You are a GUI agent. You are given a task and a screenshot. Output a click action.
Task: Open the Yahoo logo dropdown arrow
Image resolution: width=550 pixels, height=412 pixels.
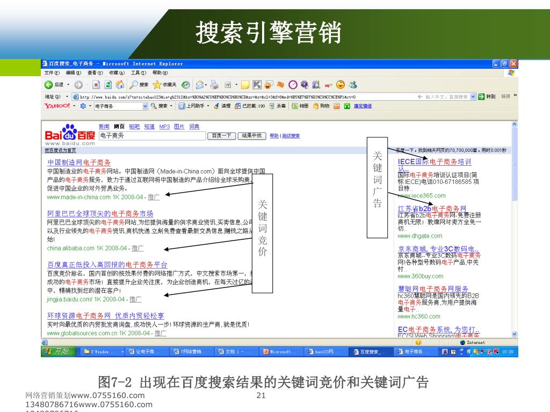(x=74, y=106)
